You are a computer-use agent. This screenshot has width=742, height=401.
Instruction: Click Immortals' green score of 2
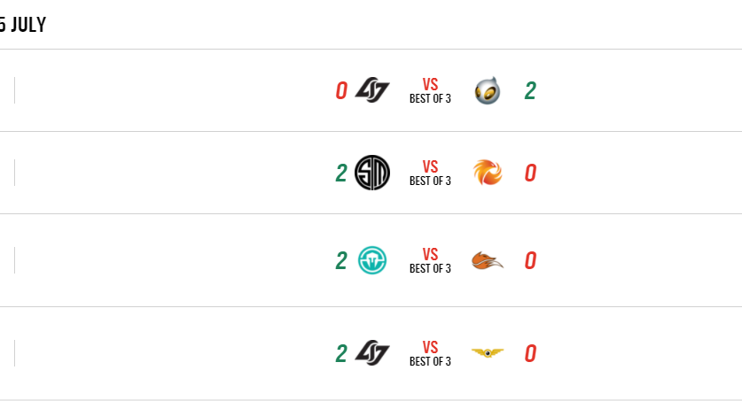[341, 260]
